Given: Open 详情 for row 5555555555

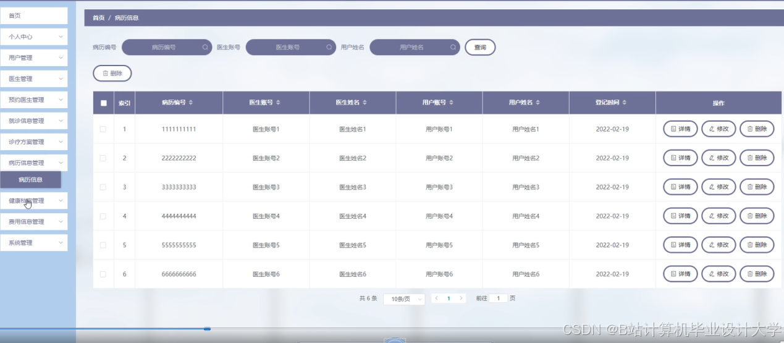Looking at the screenshot, I should [680, 245].
